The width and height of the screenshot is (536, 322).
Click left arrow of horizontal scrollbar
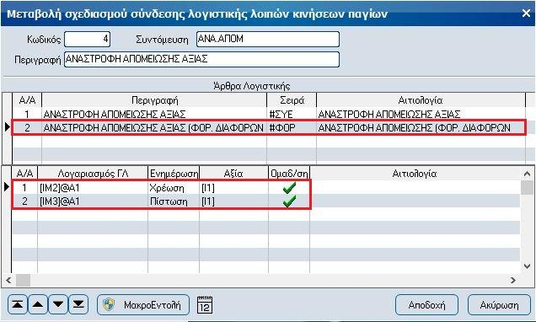point(8,281)
